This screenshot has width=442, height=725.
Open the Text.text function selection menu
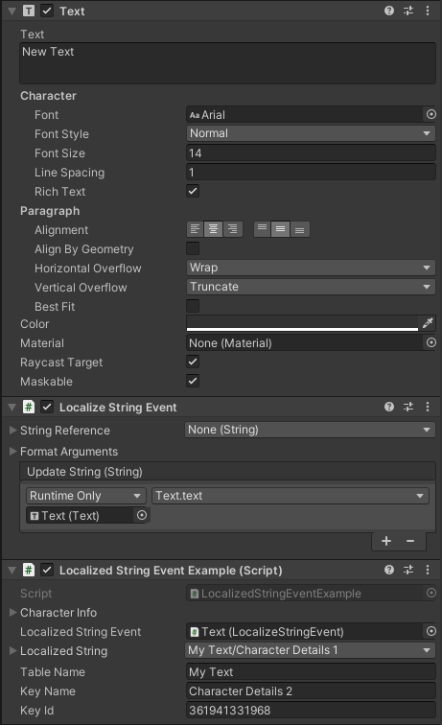[x=291, y=496]
